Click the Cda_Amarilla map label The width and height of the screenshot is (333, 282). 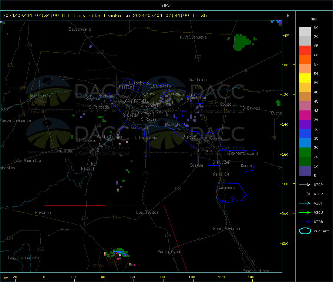[x=28, y=160]
